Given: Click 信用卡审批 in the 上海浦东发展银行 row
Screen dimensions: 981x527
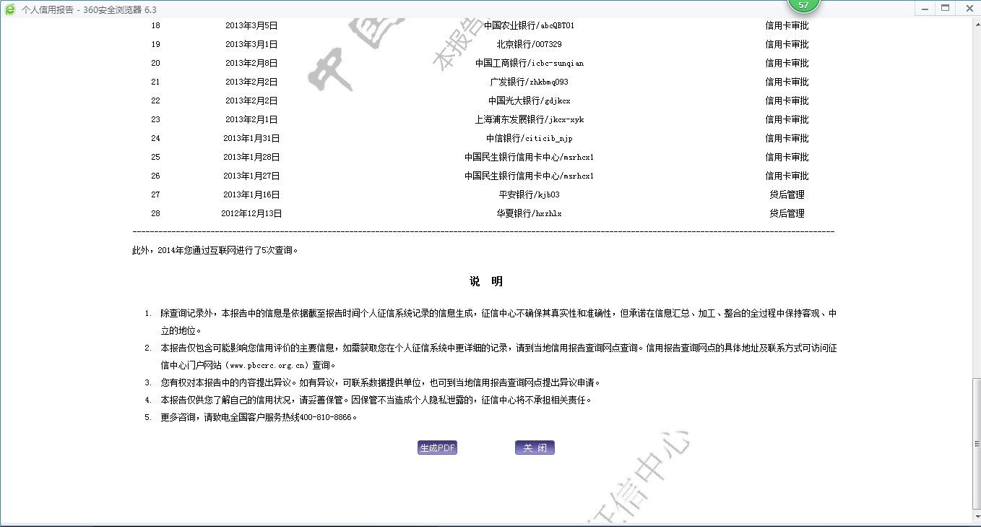Looking at the screenshot, I should pyautogui.click(x=787, y=119).
